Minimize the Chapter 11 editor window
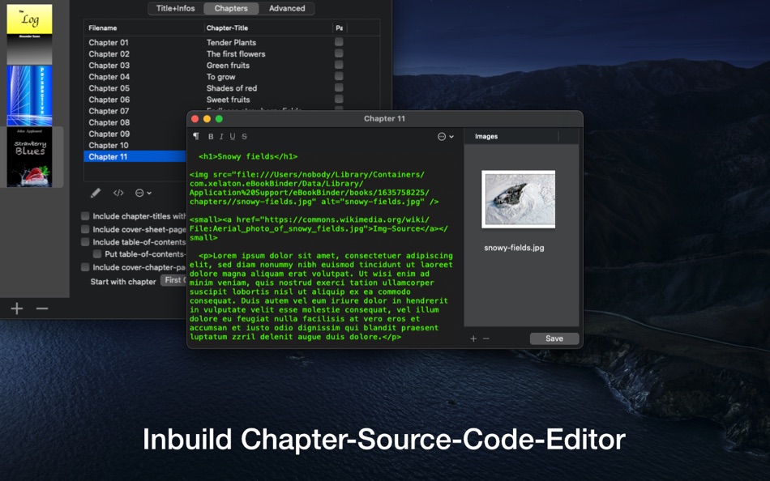770x481 pixels. pos(207,119)
